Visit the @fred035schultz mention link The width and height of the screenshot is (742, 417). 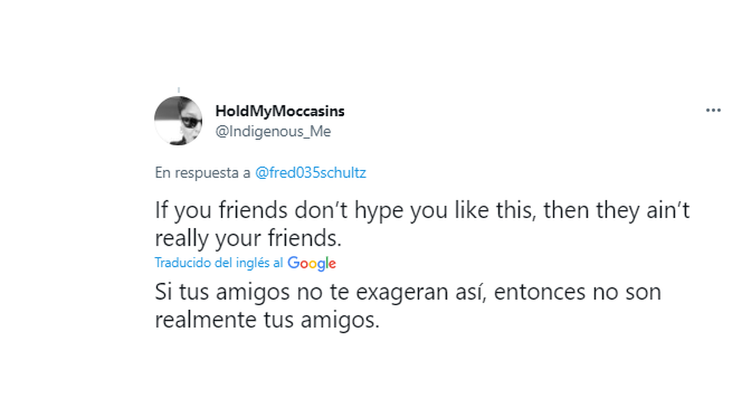[x=310, y=173]
